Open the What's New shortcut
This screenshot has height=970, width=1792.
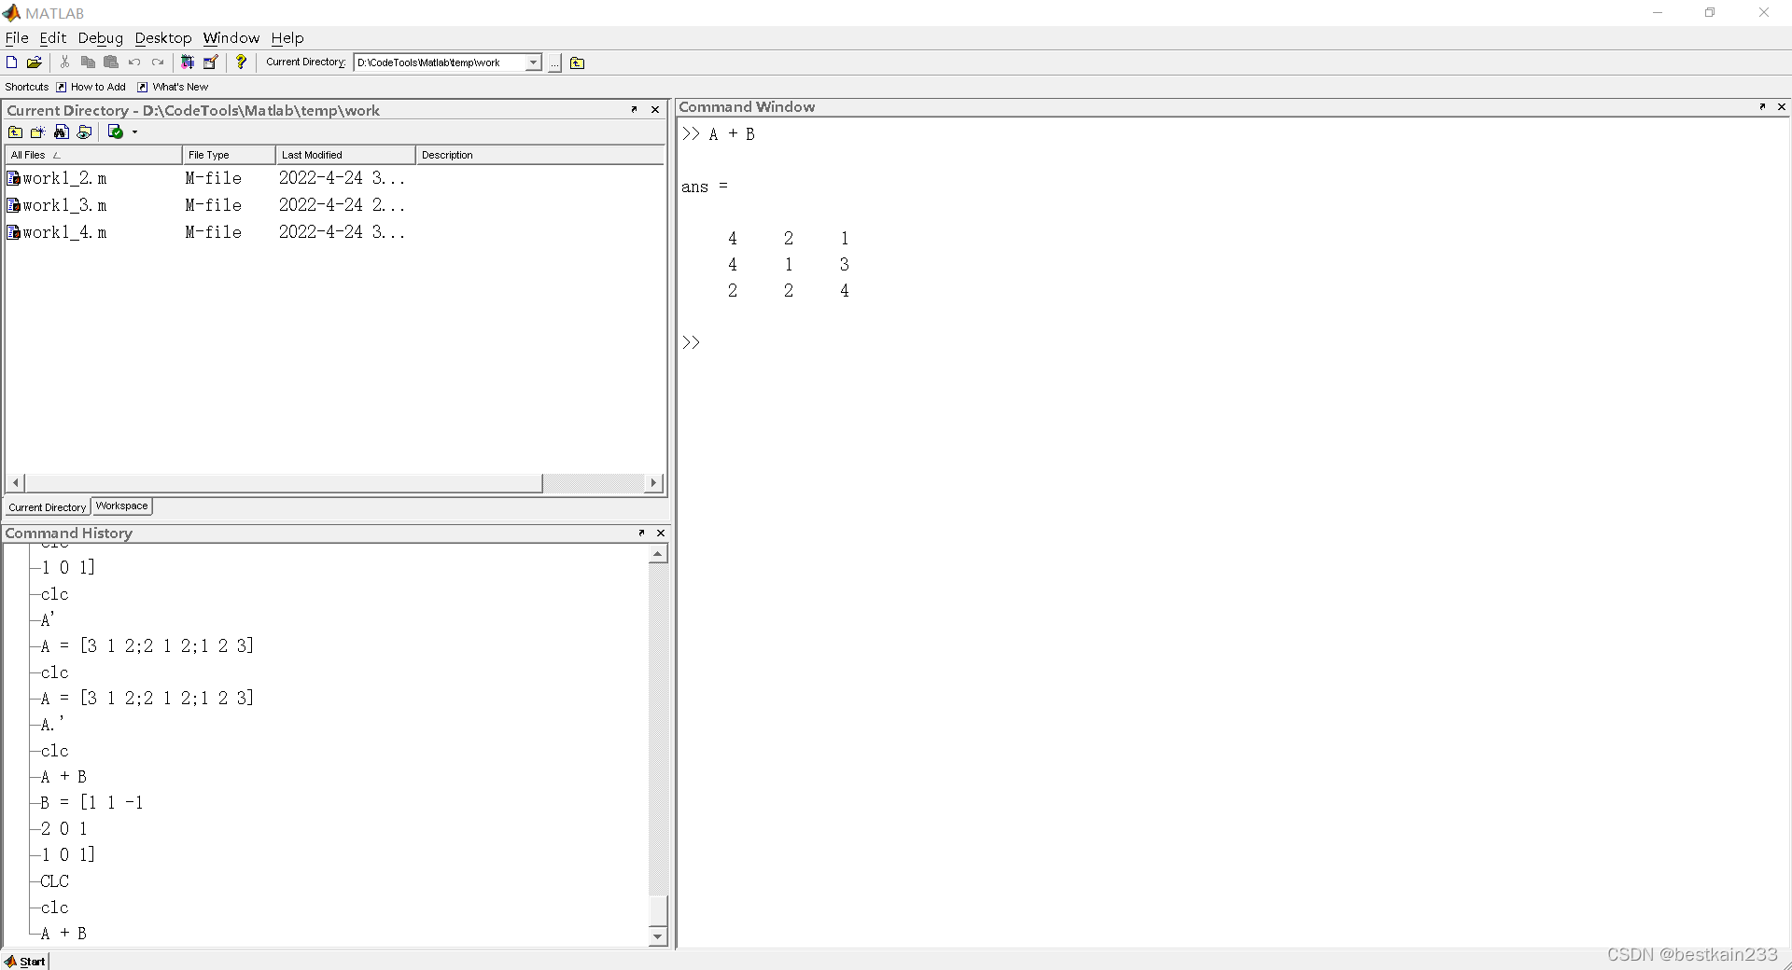tap(173, 87)
